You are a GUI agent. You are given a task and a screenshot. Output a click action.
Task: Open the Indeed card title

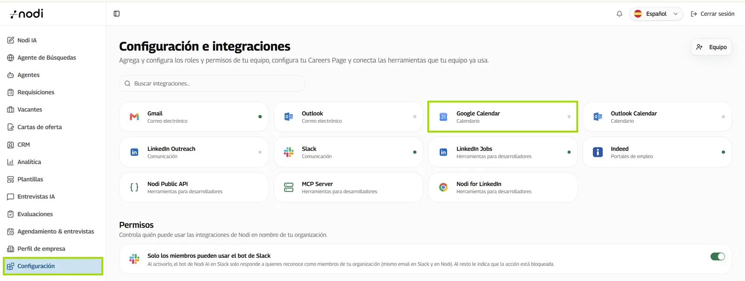pyautogui.click(x=620, y=149)
